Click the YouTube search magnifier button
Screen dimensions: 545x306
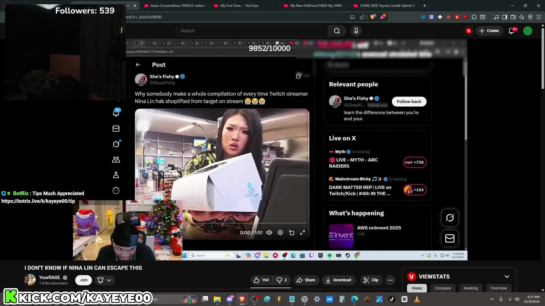tap(337, 31)
